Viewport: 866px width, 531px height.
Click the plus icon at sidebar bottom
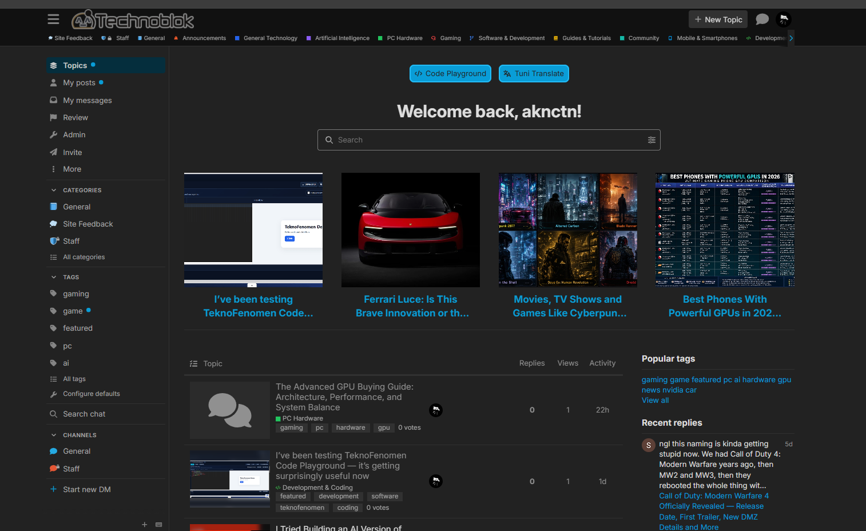(145, 524)
